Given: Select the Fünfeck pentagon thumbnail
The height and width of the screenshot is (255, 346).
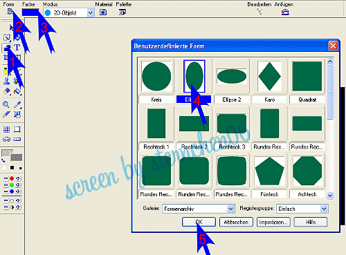Looking at the screenshot, I should pyautogui.click(x=269, y=171).
